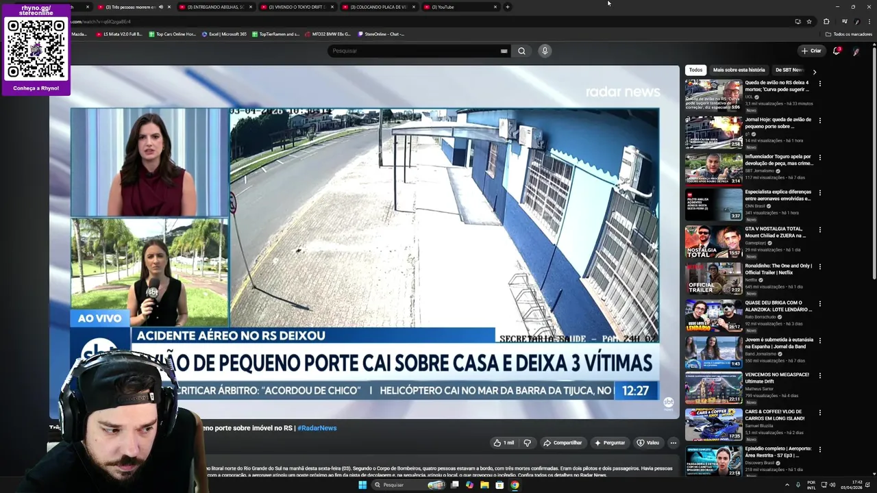Open the account avatar menu
This screenshot has height=493, width=877.
(x=856, y=51)
